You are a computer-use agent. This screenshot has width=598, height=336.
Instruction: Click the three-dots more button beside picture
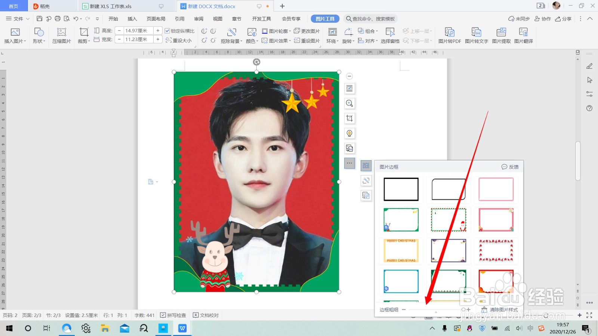click(x=349, y=163)
